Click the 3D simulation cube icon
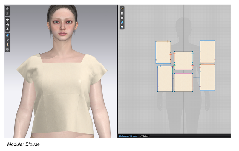This screenshot has height=151, width=239. pyautogui.click(x=7, y=9)
